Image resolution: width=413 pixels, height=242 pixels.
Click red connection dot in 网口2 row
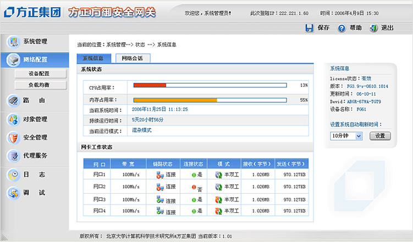coord(194,187)
